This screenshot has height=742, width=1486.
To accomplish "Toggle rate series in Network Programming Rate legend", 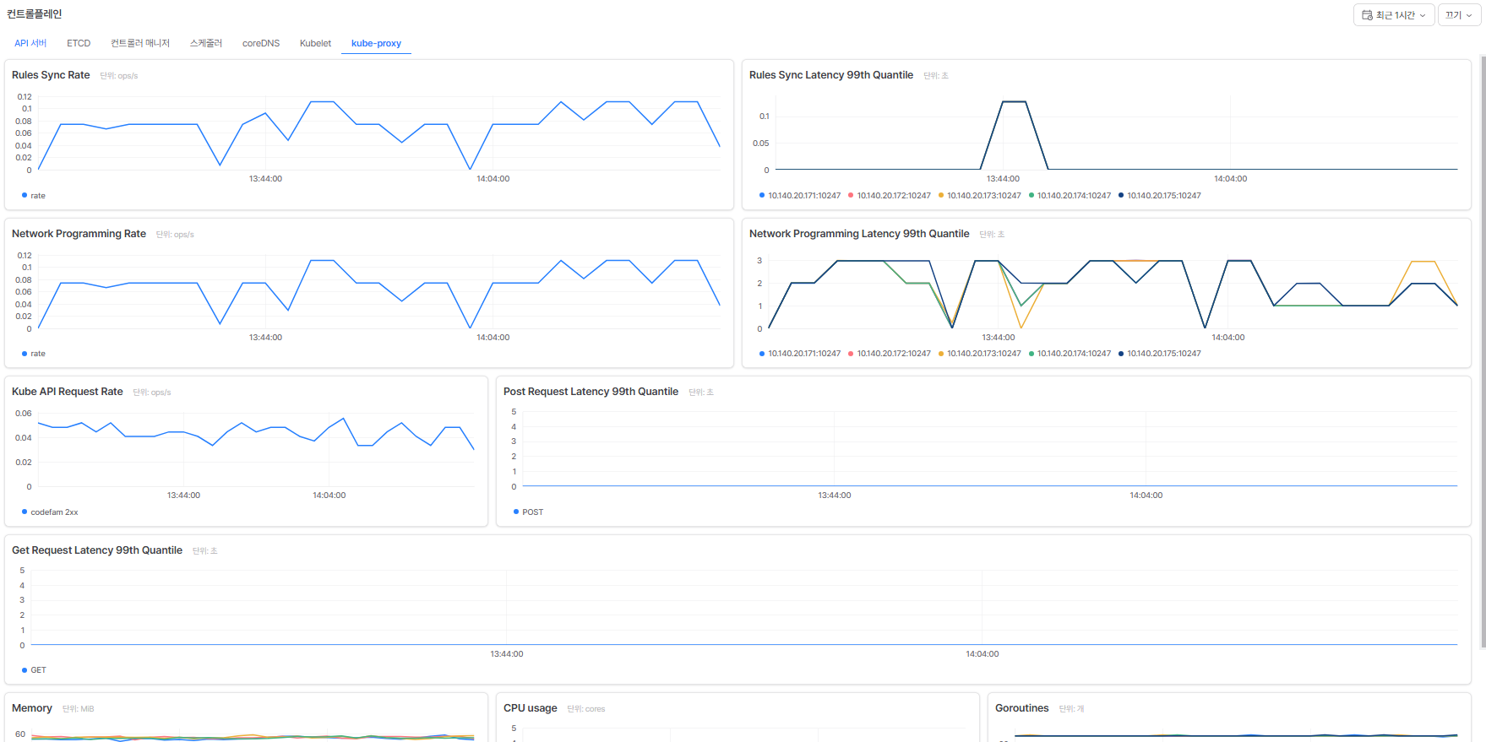I will tap(34, 354).
